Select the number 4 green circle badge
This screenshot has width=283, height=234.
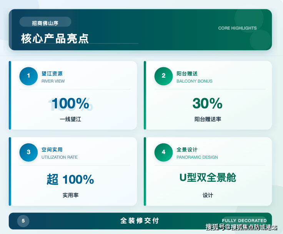163,152
